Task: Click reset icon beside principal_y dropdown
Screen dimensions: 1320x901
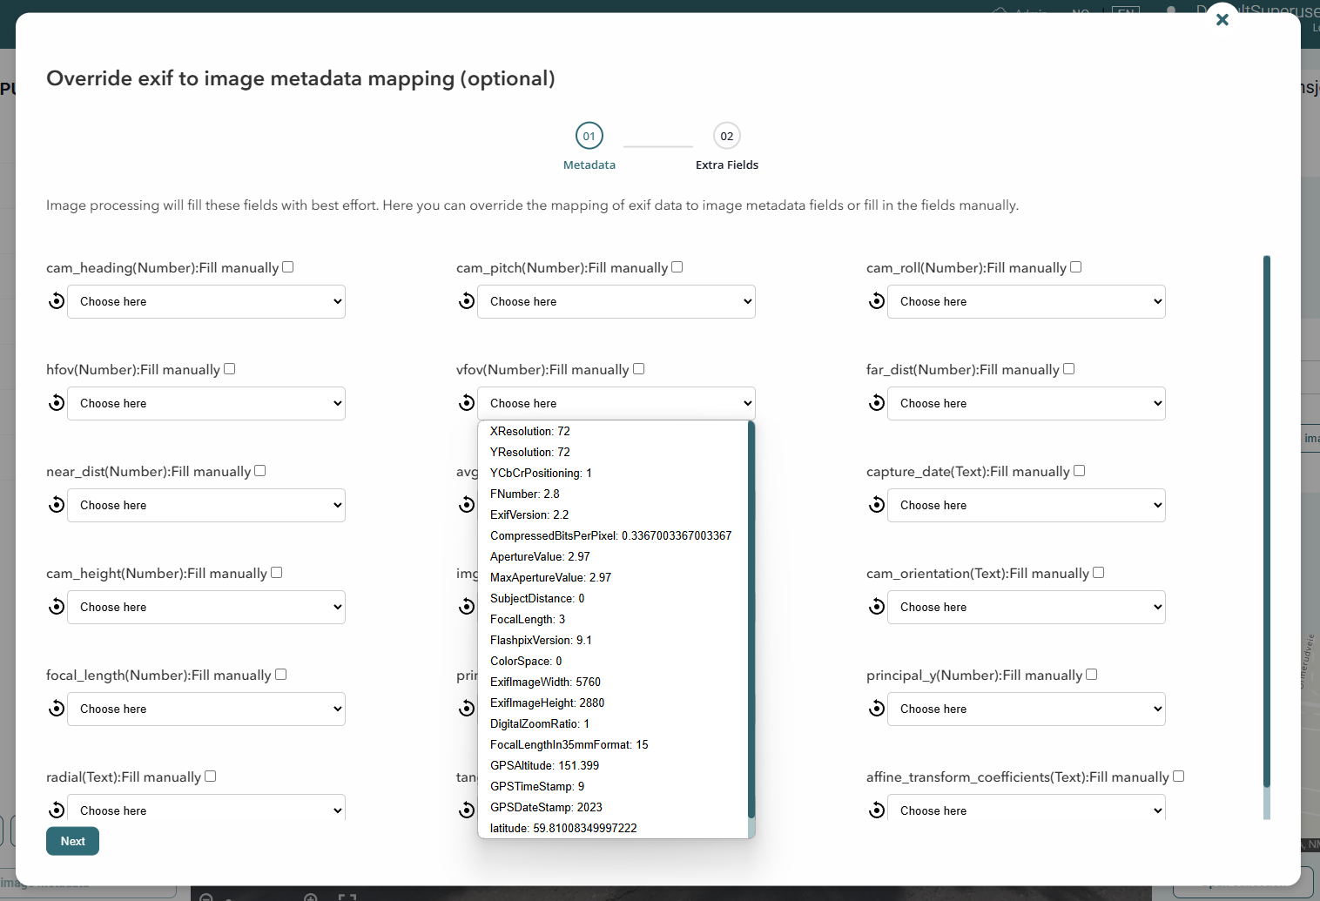Action: click(877, 709)
